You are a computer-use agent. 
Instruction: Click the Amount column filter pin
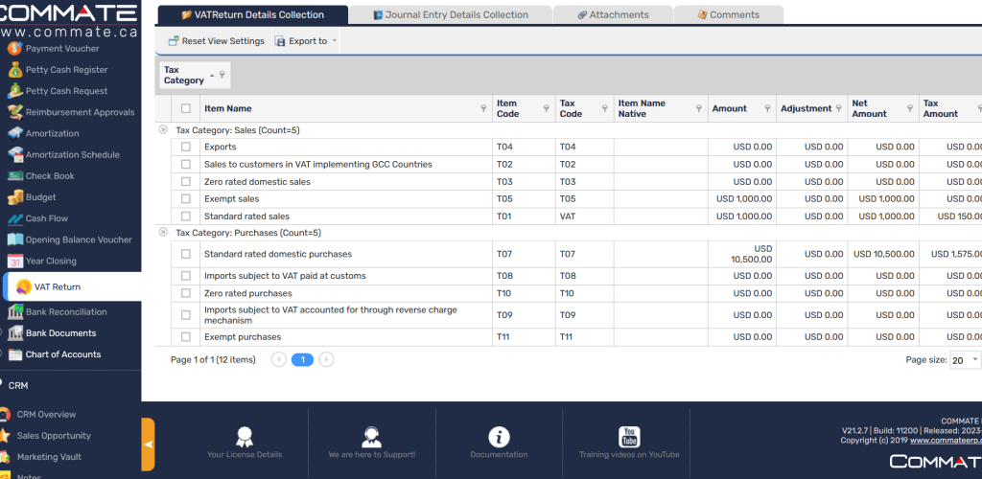768,108
